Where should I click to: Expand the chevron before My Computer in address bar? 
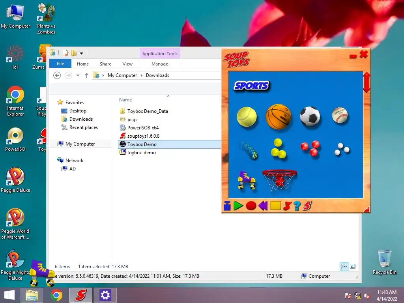pyautogui.click(x=103, y=75)
